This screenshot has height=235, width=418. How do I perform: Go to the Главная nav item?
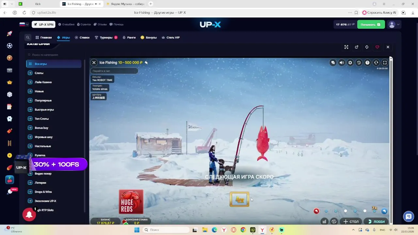pyautogui.click(x=44, y=38)
